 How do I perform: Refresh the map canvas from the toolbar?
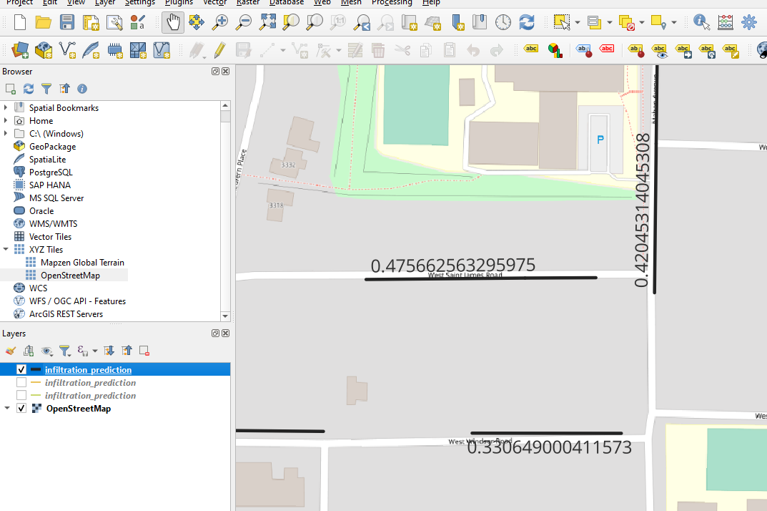click(x=526, y=22)
